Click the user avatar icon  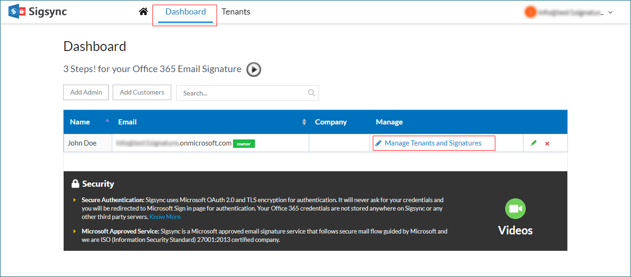(x=530, y=12)
